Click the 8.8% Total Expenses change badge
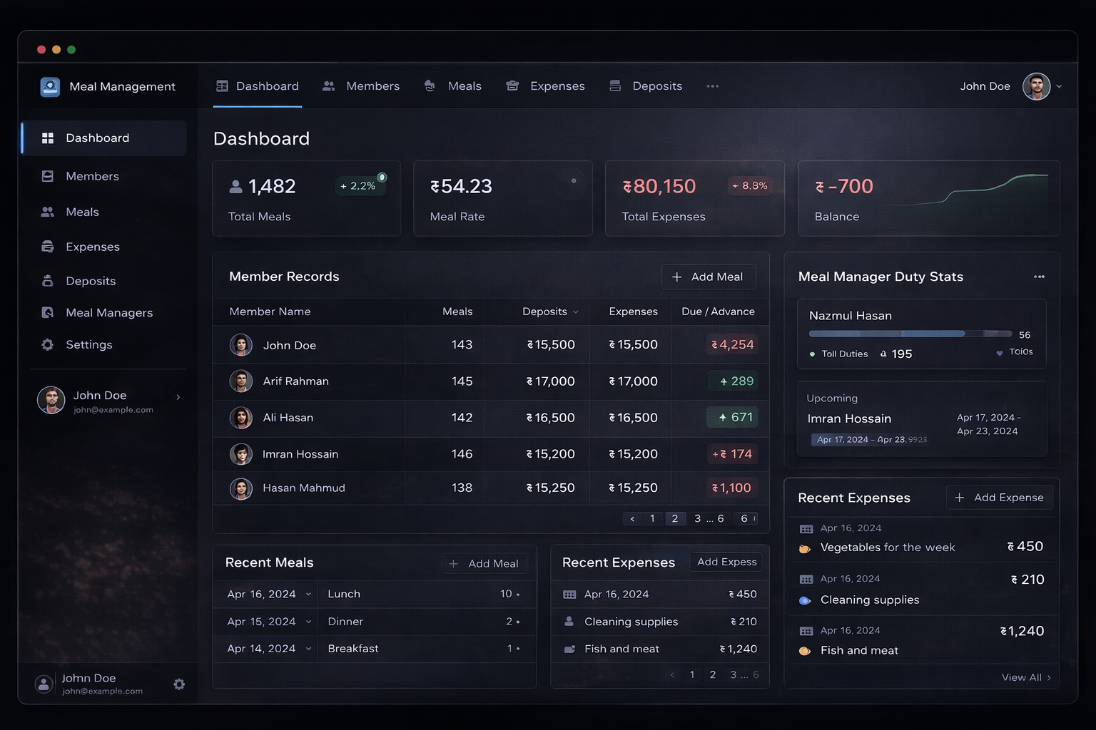 (750, 186)
